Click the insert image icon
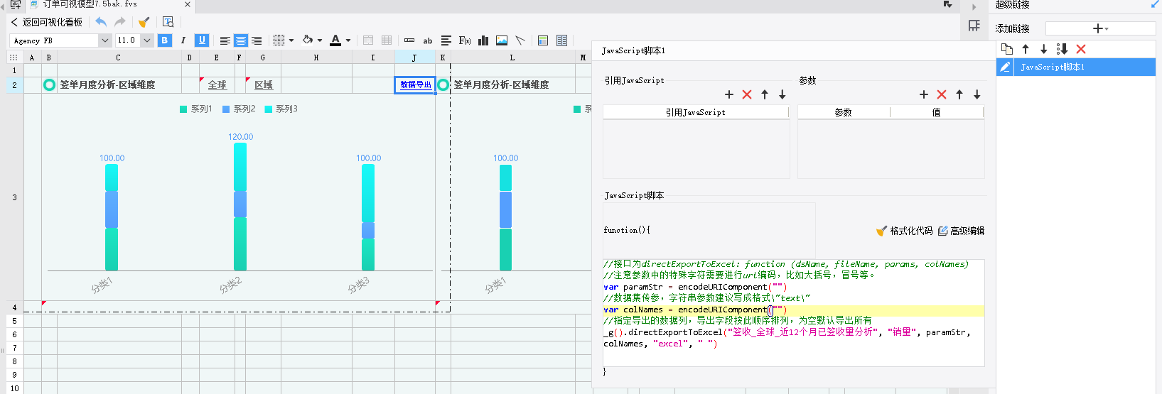 pos(502,40)
